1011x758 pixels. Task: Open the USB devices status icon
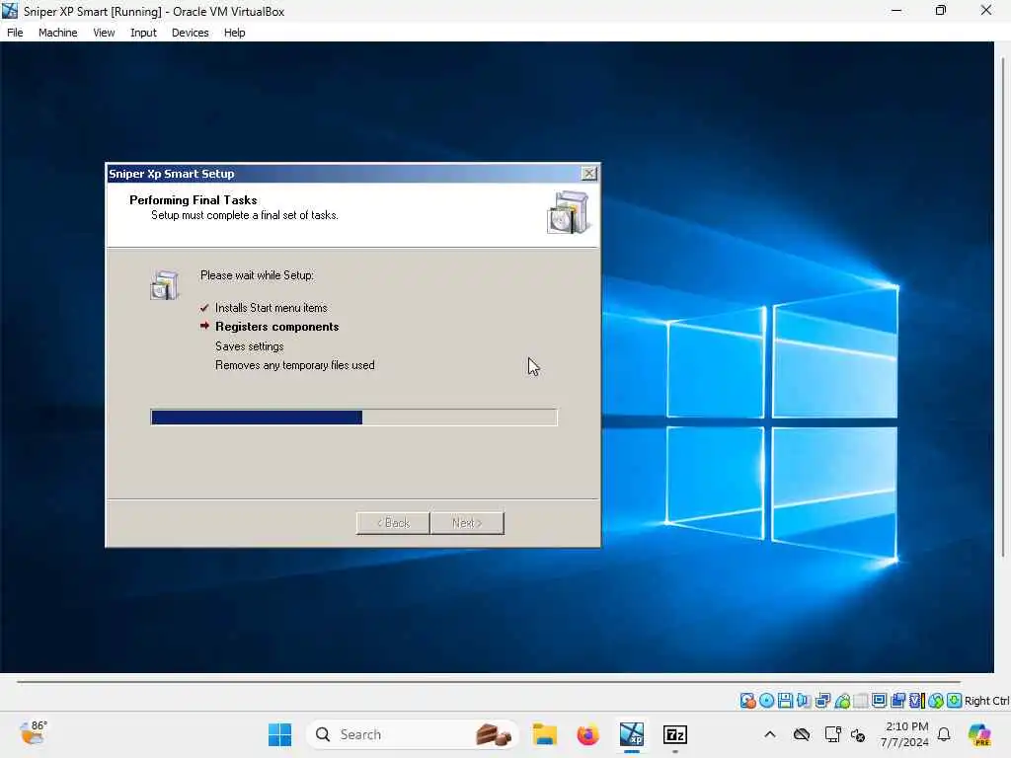(x=842, y=701)
